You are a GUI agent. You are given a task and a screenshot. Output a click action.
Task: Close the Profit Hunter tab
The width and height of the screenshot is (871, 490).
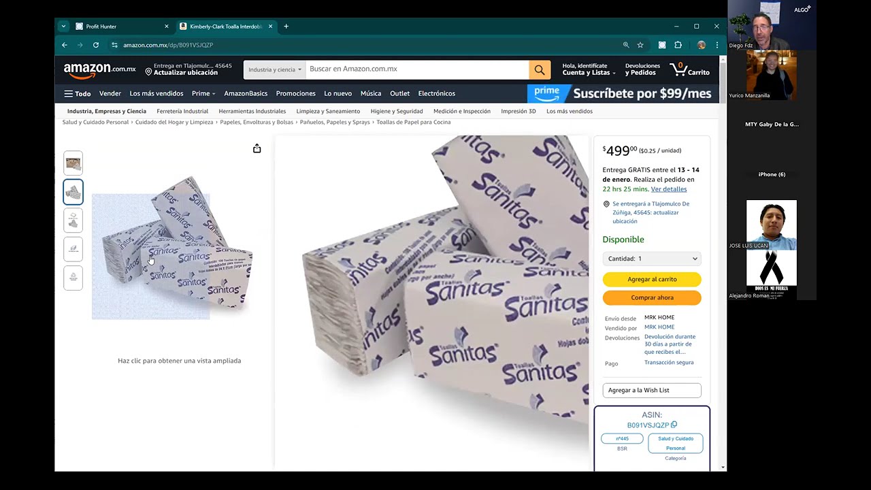click(167, 27)
